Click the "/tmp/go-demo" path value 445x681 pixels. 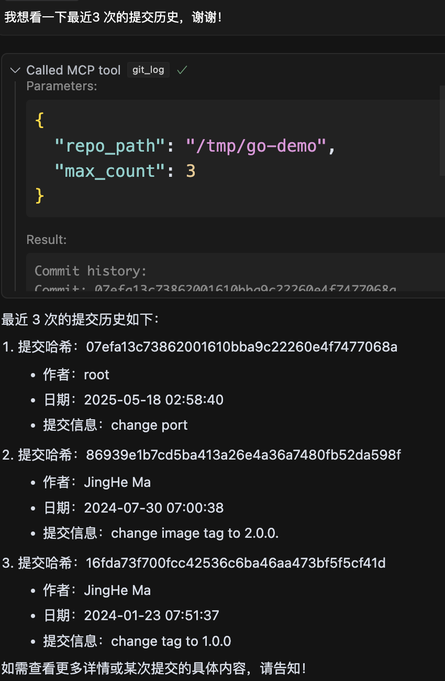coord(257,145)
